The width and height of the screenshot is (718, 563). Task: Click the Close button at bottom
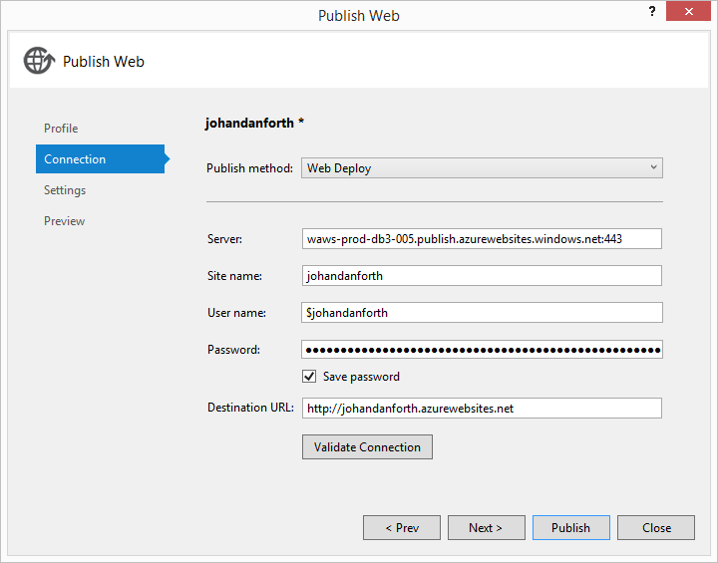656,528
